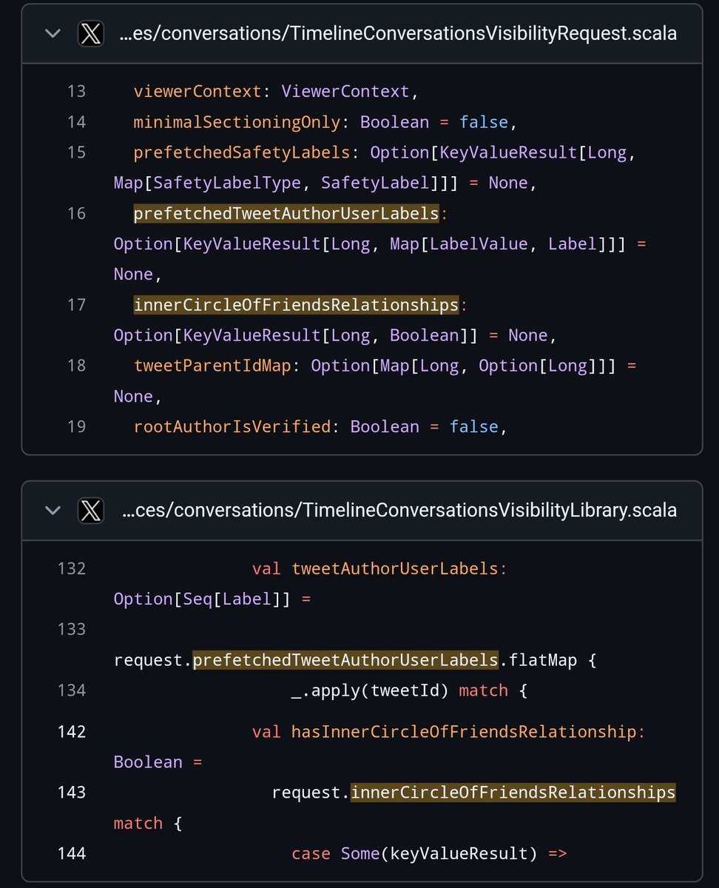Viewport: 719px width, 888px height.
Task: Click the rootAuthorIsVerified parameter name
Action: (x=232, y=427)
